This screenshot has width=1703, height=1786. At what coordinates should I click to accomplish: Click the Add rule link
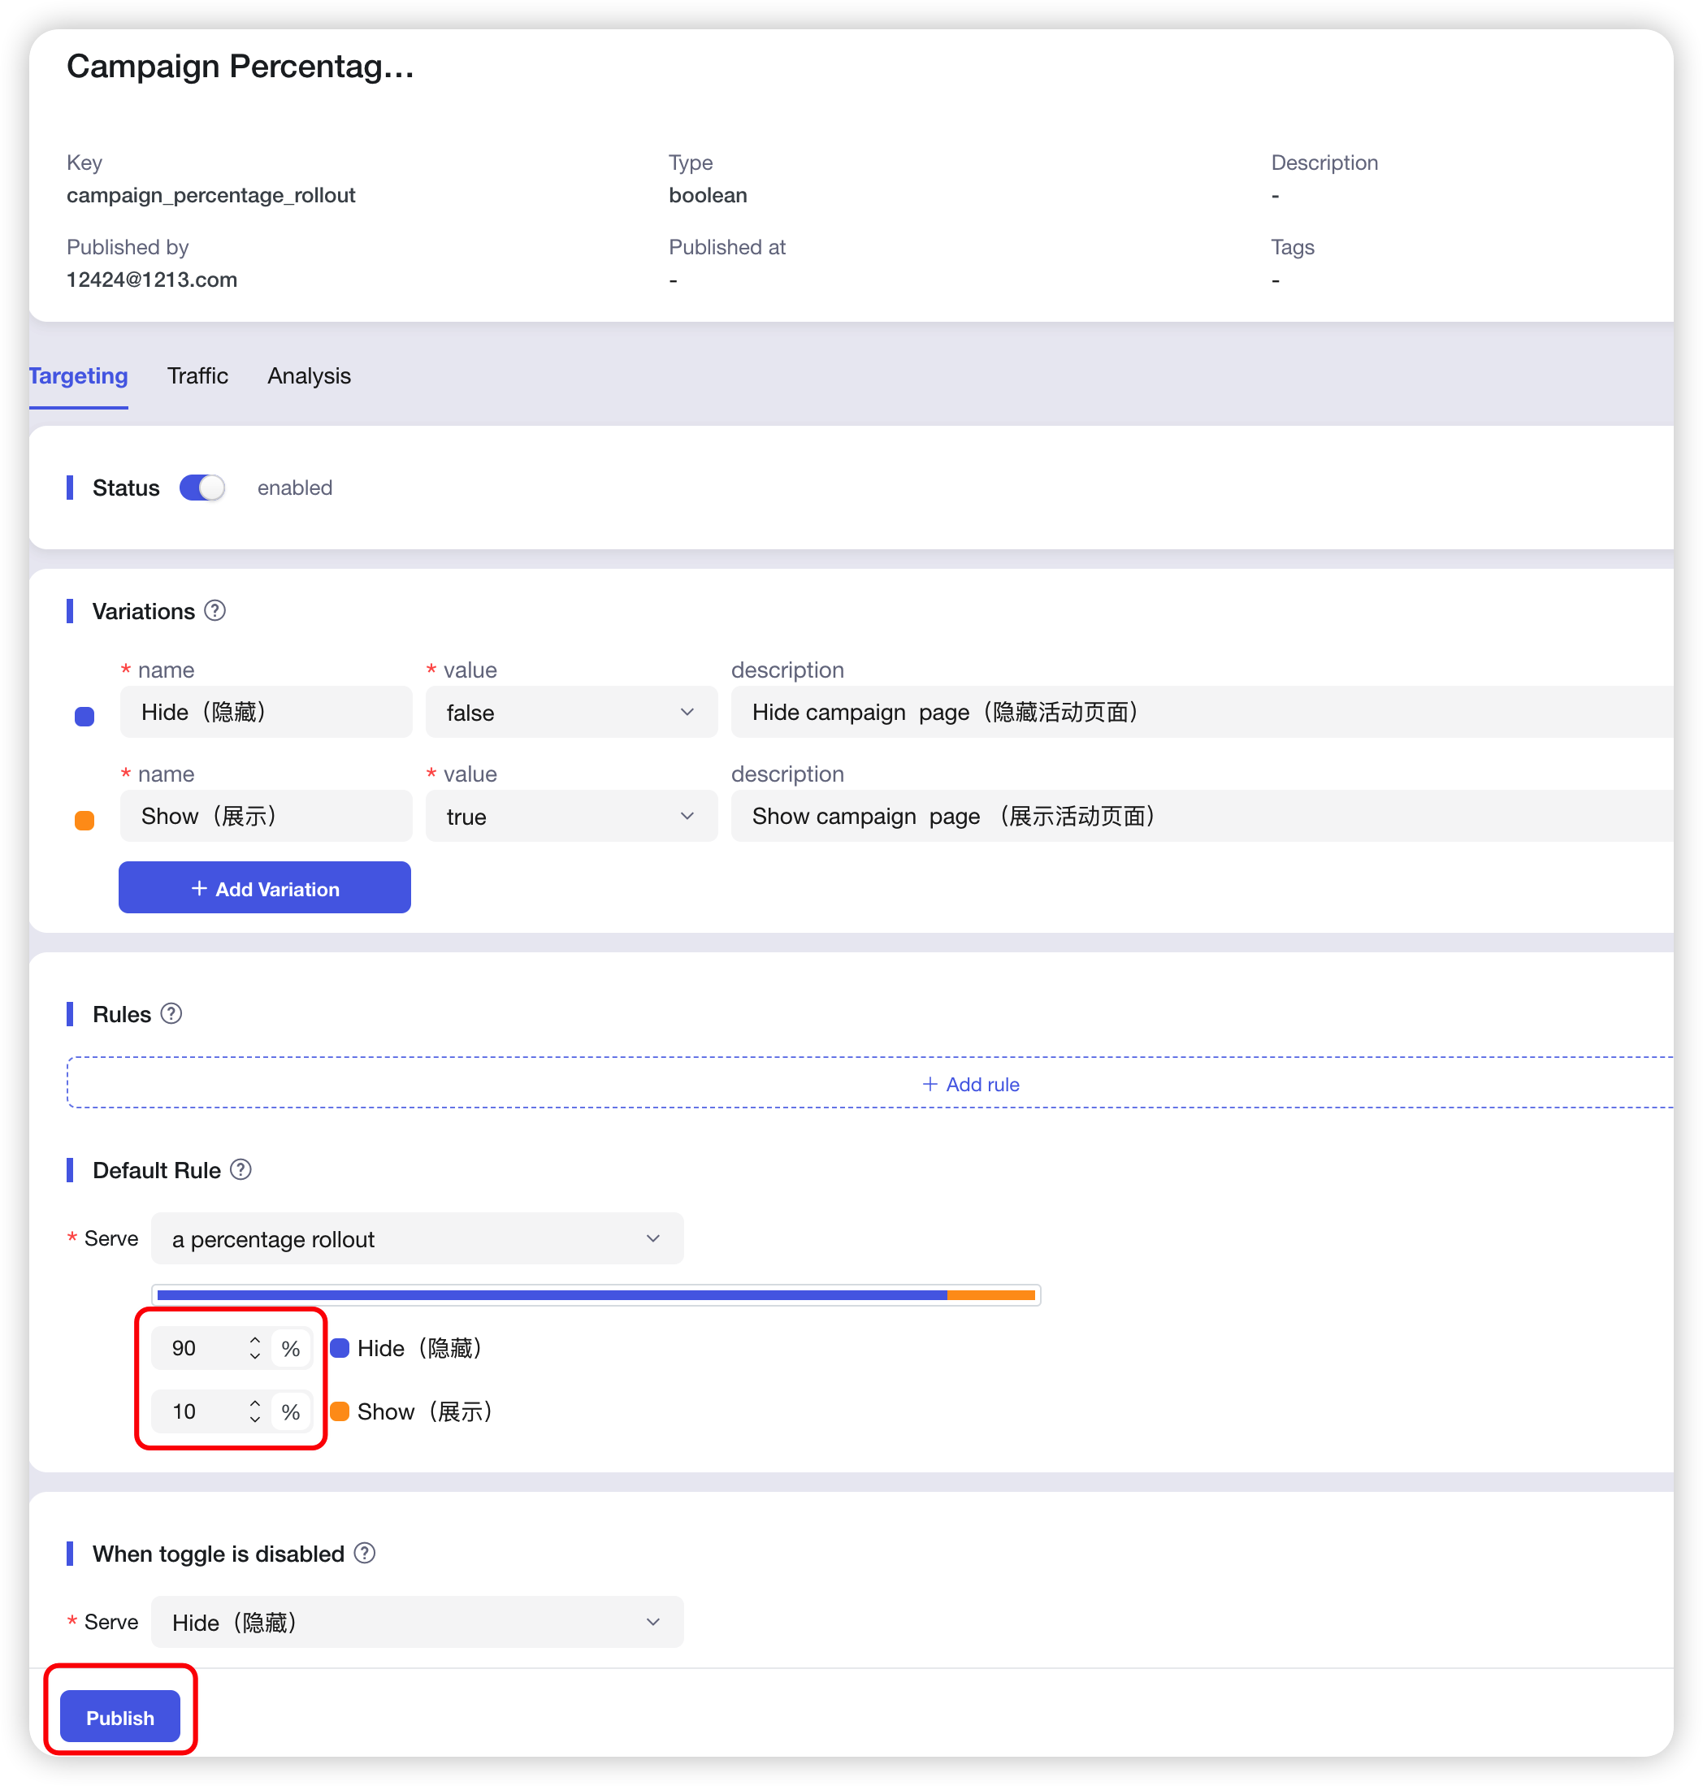pos(970,1084)
